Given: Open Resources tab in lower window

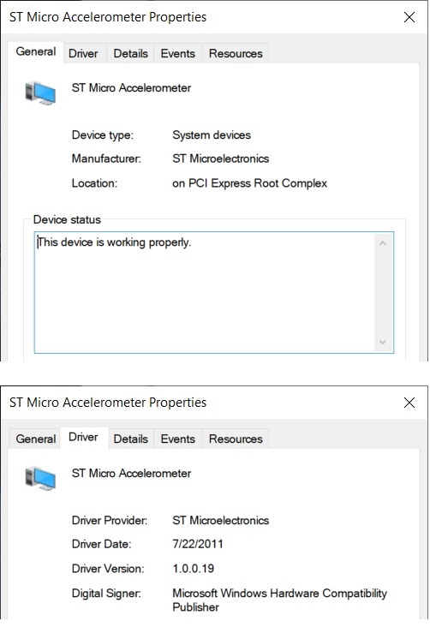Looking at the screenshot, I should 236,439.
